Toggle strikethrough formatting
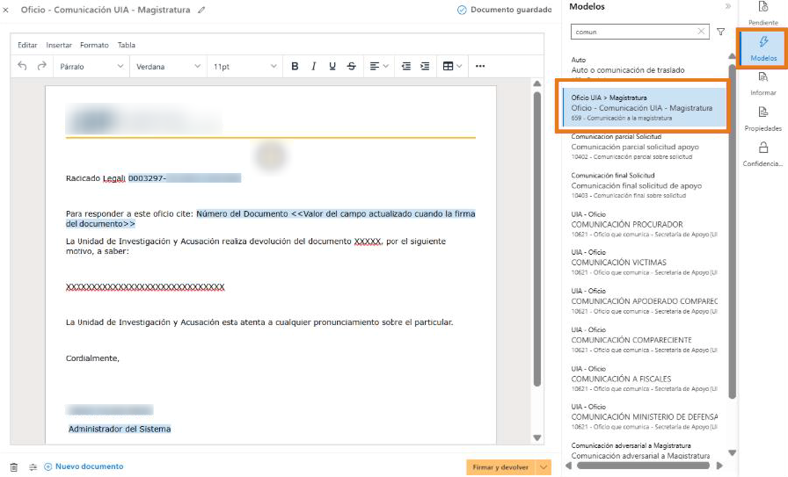This screenshot has width=788, height=477. coord(352,66)
